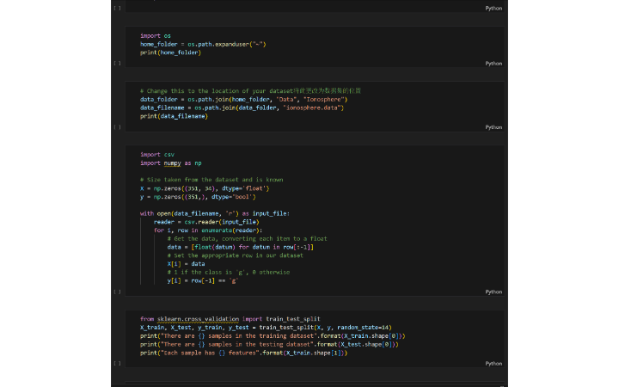Click the X[i] = data line
The image size is (619, 387).
point(186,264)
